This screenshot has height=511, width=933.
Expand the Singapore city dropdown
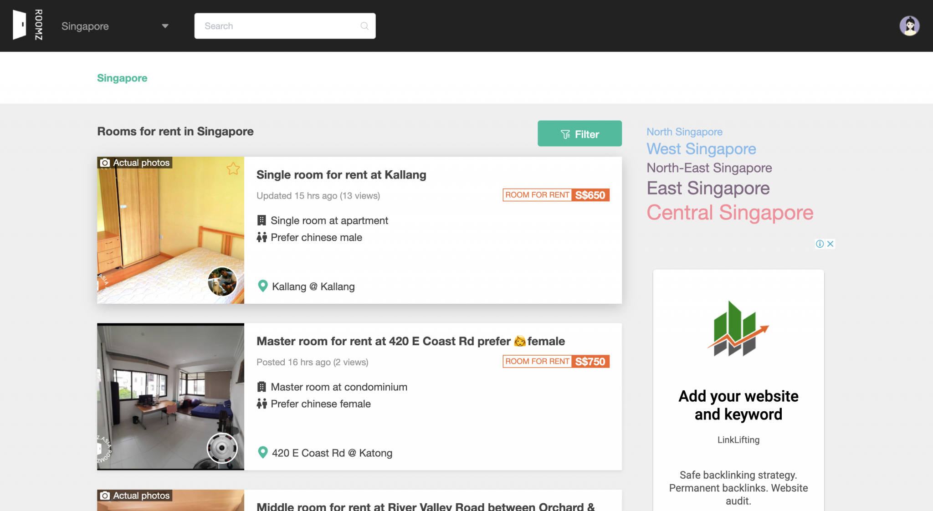(165, 26)
